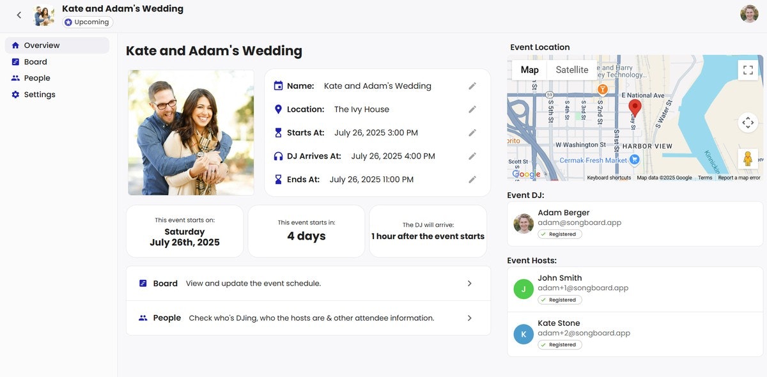Go to Board in sidebar
This screenshot has height=377, width=767.
[x=36, y=62]
